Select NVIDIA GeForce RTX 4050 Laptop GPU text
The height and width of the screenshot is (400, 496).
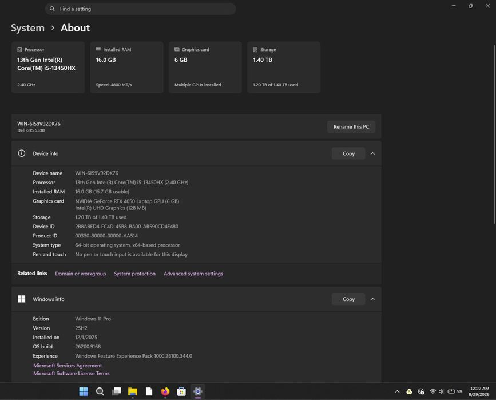tap(127, 201)
